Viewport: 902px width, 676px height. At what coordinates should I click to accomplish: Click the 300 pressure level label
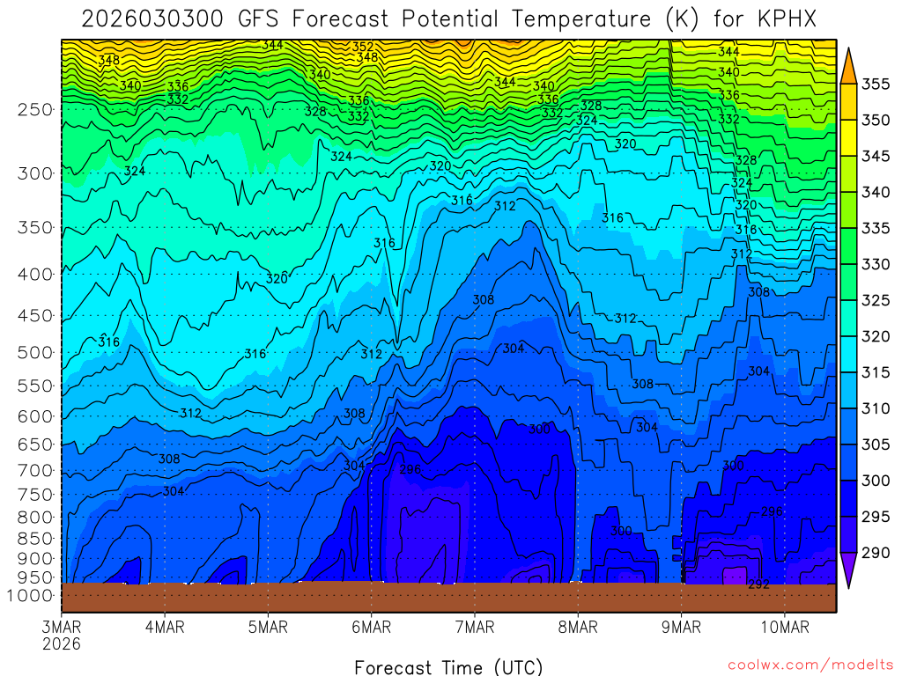35,173
